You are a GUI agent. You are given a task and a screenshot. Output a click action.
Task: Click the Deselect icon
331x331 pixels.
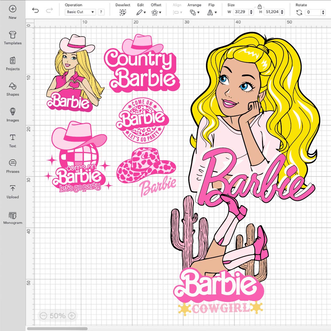point(123,13)
